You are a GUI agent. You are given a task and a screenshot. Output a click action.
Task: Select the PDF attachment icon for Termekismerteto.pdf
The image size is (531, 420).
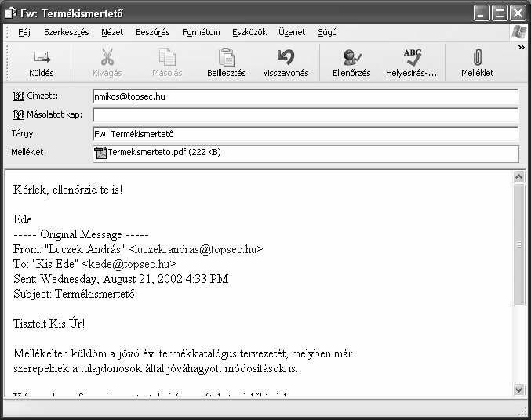click(100, 153)
